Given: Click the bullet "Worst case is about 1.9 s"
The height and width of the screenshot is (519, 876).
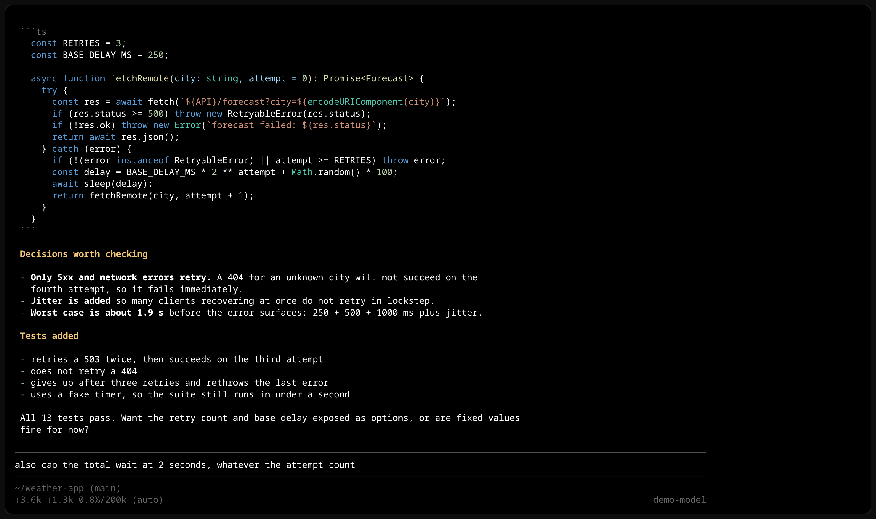Looking at the screenshot, I should pyautogui.click(x=251, y=312).
